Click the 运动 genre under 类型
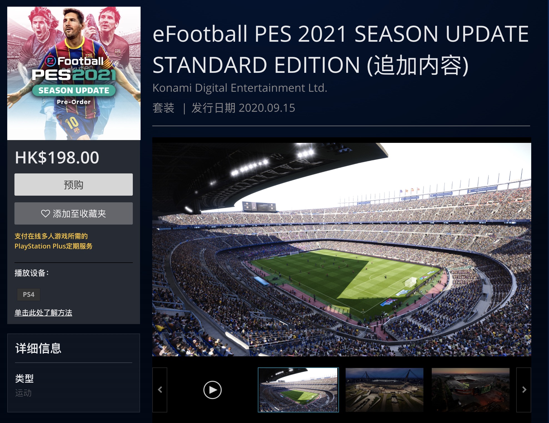This screenshot has height=423, width=549. 23,393
